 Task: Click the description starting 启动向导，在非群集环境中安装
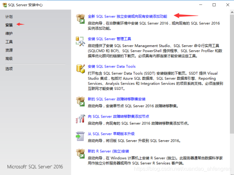click(154, 26)
